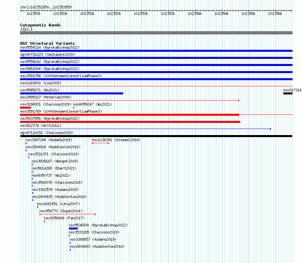This screenshot has width=302, height=263.
Task: Select nsv954773 (Dogan2014) label
Action: click(61, 211)
